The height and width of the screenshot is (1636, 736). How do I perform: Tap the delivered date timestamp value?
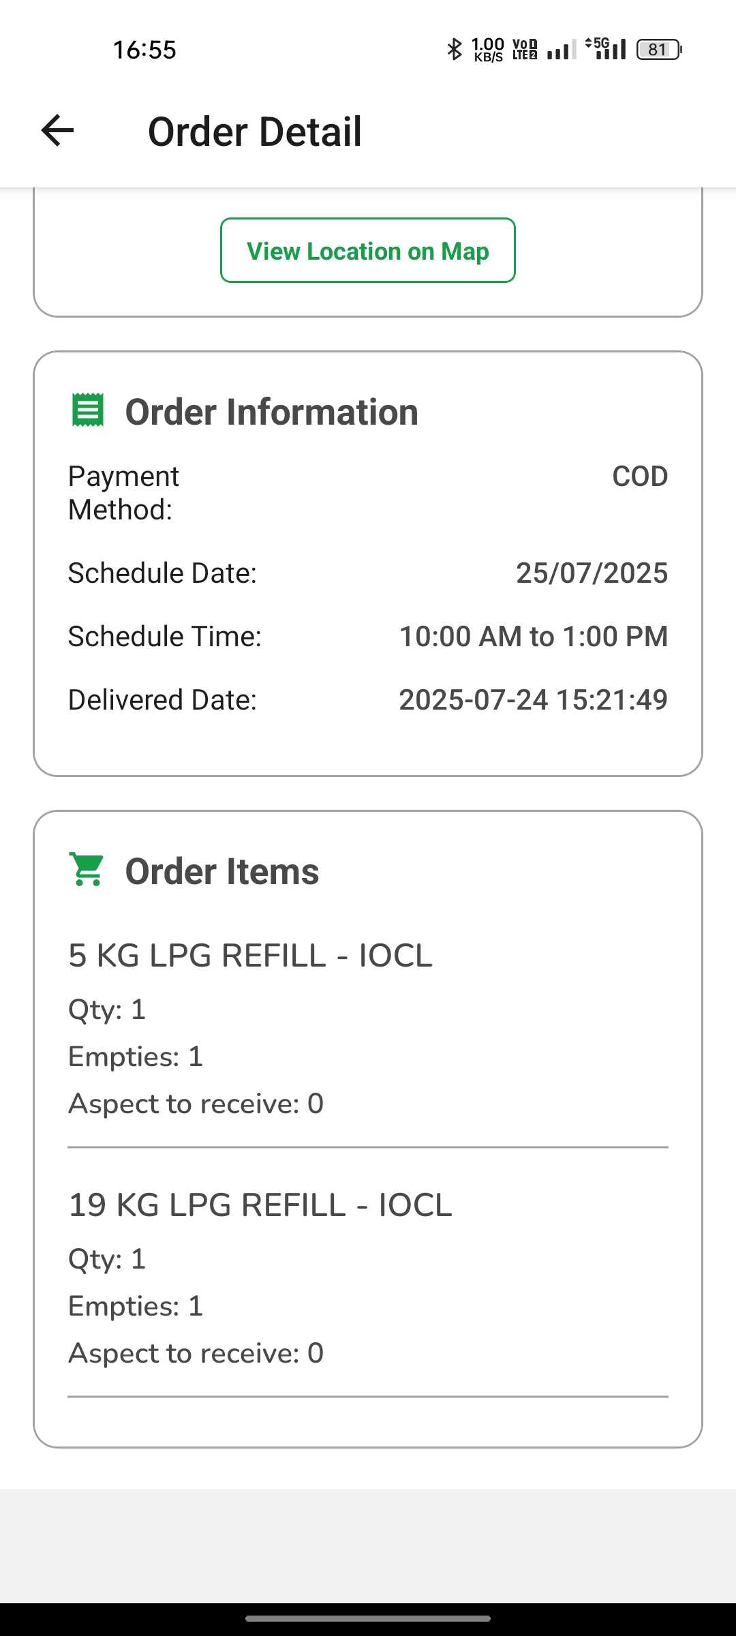[533, 700]
